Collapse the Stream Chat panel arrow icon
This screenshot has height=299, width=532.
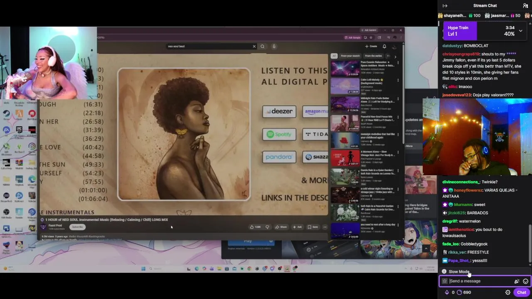(x=445, y=6)
